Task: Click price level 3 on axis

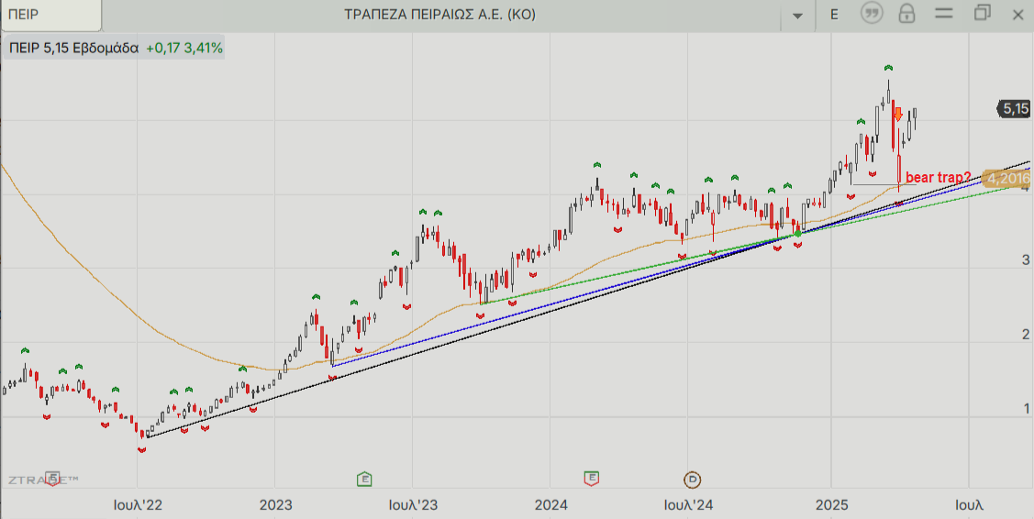Action: point(1026,259)
